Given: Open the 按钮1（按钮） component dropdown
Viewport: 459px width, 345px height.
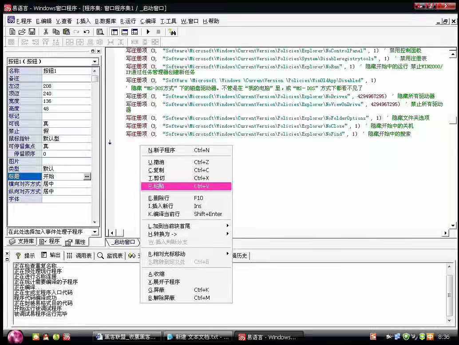Looking at the screenshot, I should pyautogui.click(x=95, y=62).
